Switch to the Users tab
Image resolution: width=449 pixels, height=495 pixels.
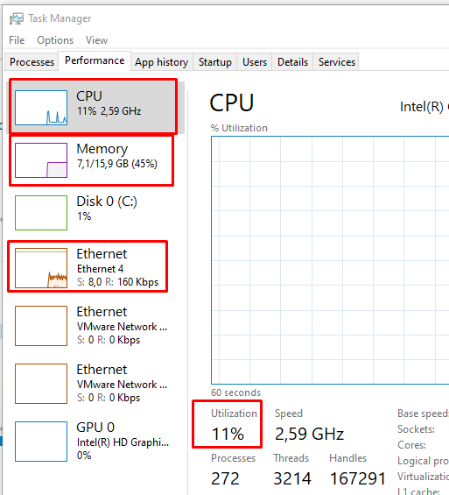pos(255,62)
